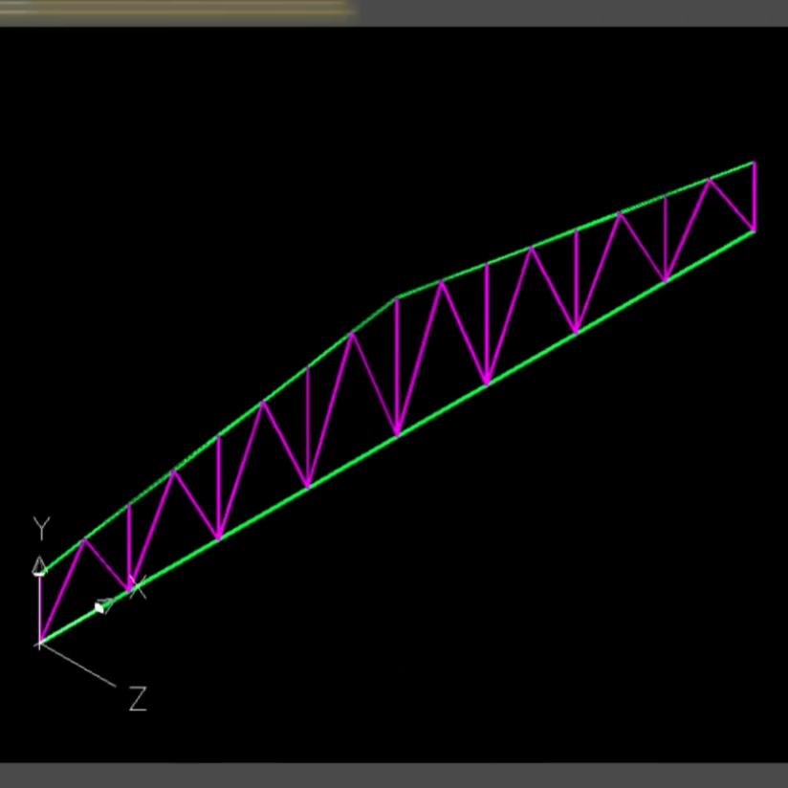Screen dimensions: 788x788
Task: Click the Y axis label of the UCS icon
Action: click(41, 528)
